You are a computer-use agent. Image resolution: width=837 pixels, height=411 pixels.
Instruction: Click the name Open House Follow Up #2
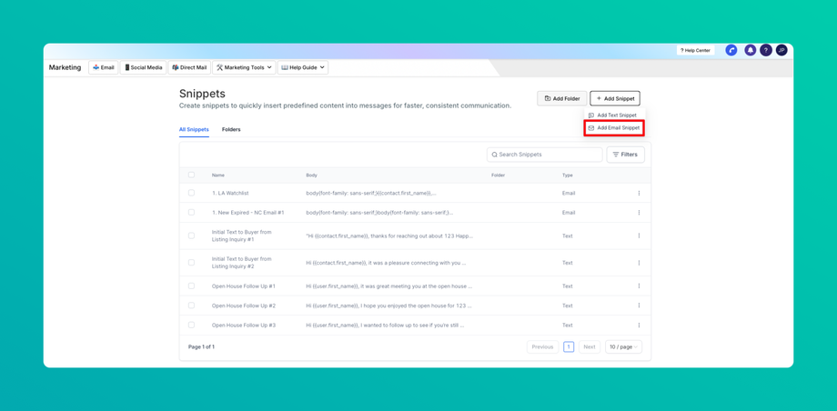244,306
